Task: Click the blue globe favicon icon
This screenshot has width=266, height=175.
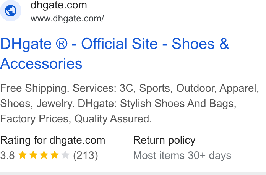Action: point(11,11)
